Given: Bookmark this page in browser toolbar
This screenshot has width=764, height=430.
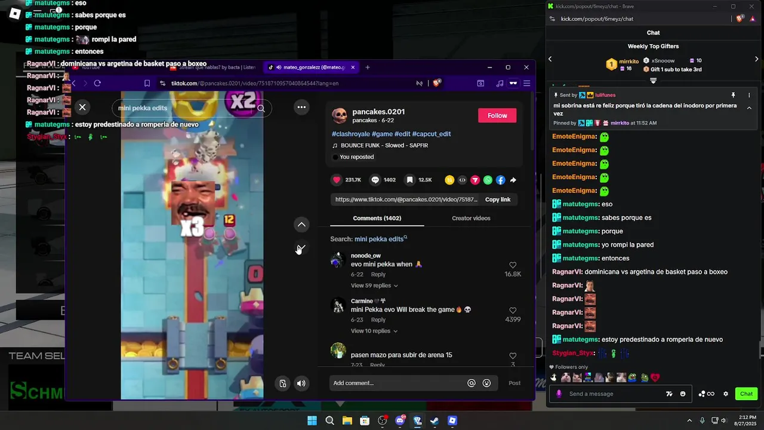Looking at the screenshot, I should [x=147, y=84].
